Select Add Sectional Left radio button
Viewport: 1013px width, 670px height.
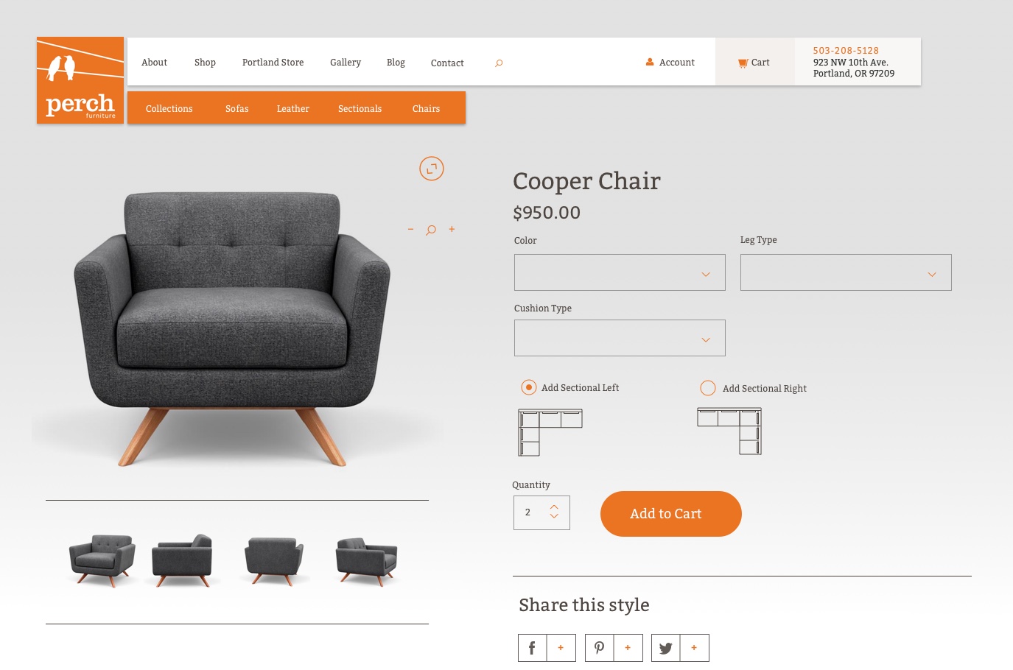[x=529, y=387]
